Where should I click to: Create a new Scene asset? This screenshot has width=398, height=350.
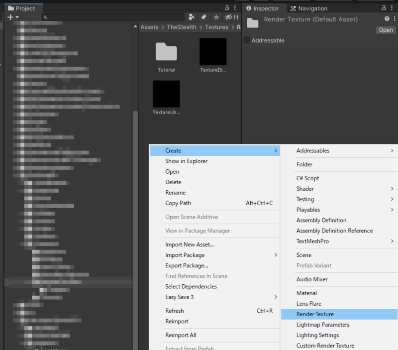point(339,255)
